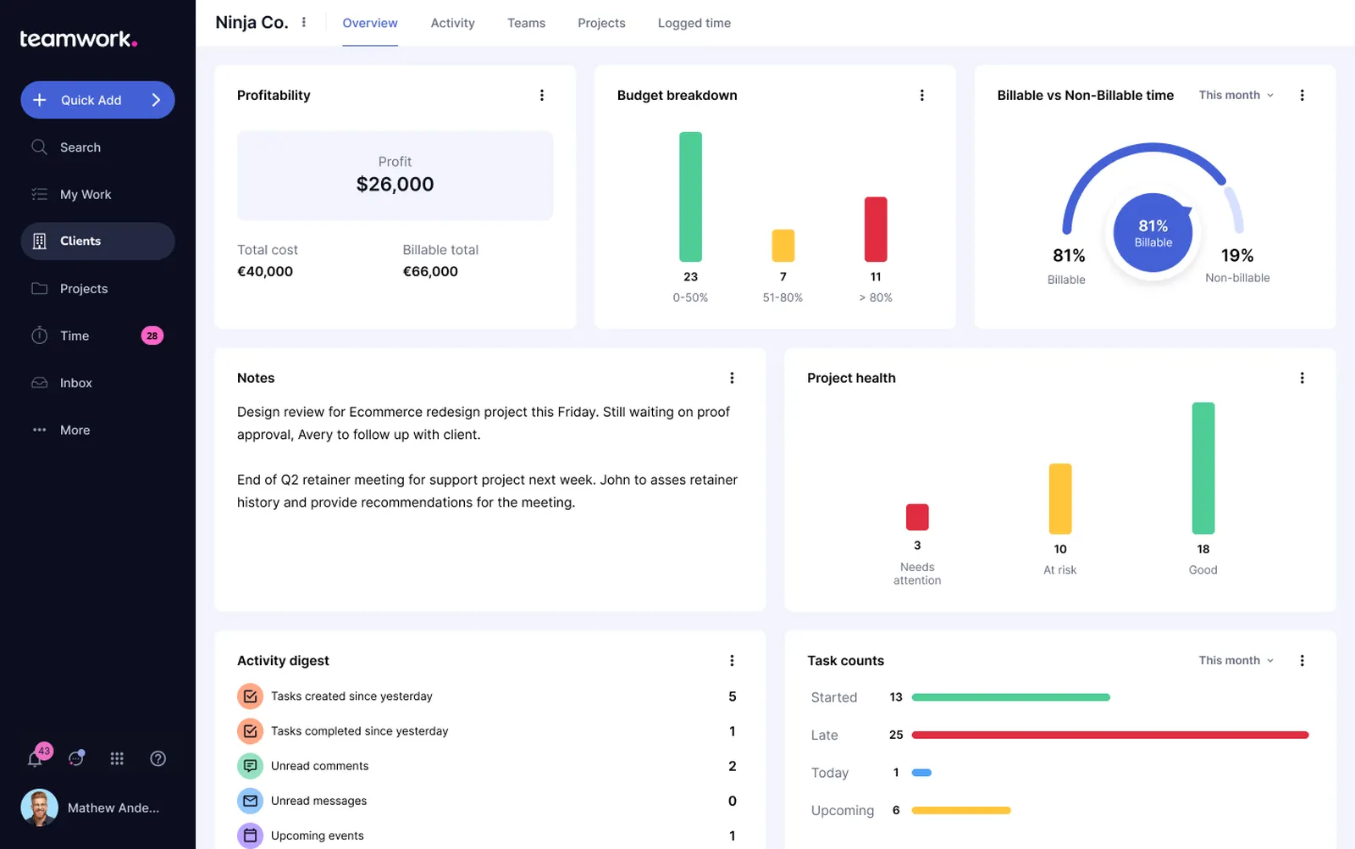Image resolution: width=1355 pixels, height=849 pixels.
Task: Select Time in the left sidebar
Action: [x=39, y=336]
